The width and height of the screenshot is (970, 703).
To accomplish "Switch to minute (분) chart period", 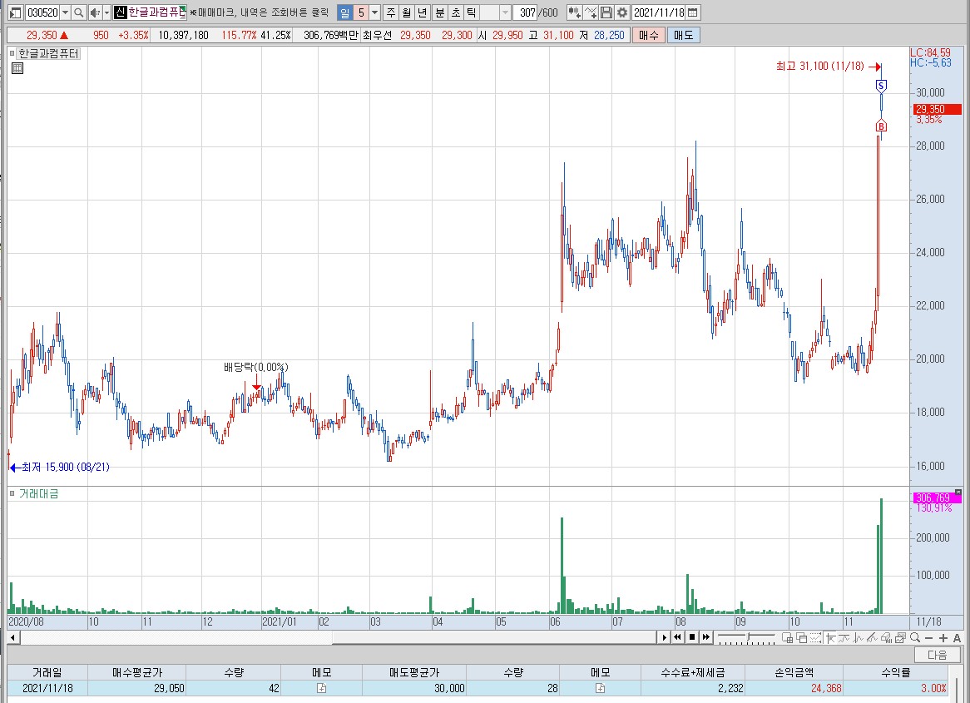I will 439,12.
